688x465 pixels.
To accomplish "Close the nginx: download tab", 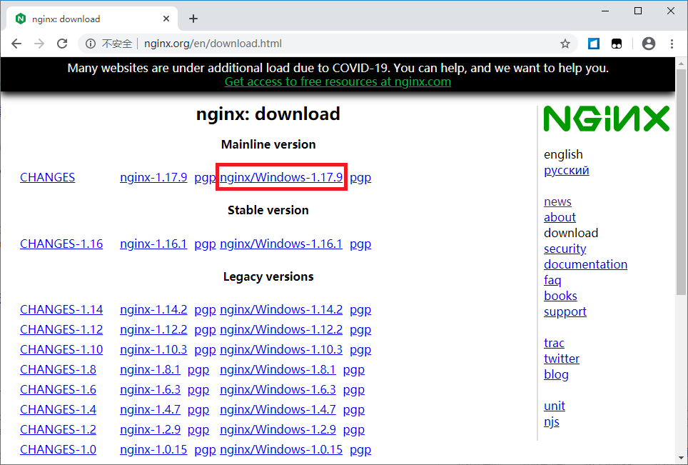I will [166, 19].
